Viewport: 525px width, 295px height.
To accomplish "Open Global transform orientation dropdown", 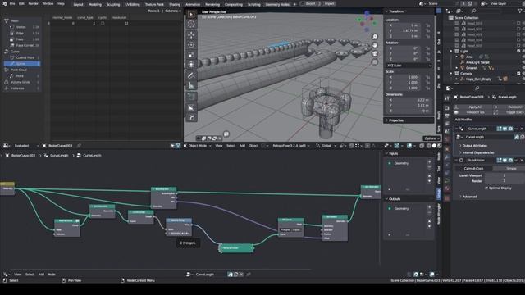I will (326, 146).
